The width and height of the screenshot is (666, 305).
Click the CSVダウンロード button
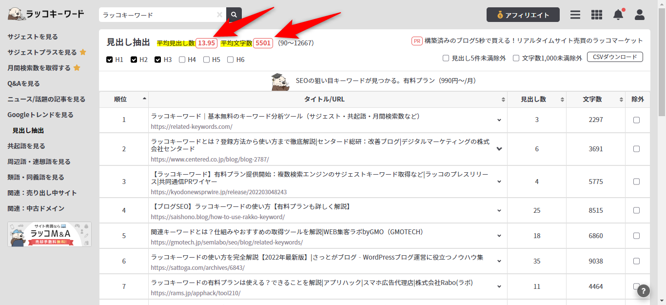pos(615,57)
